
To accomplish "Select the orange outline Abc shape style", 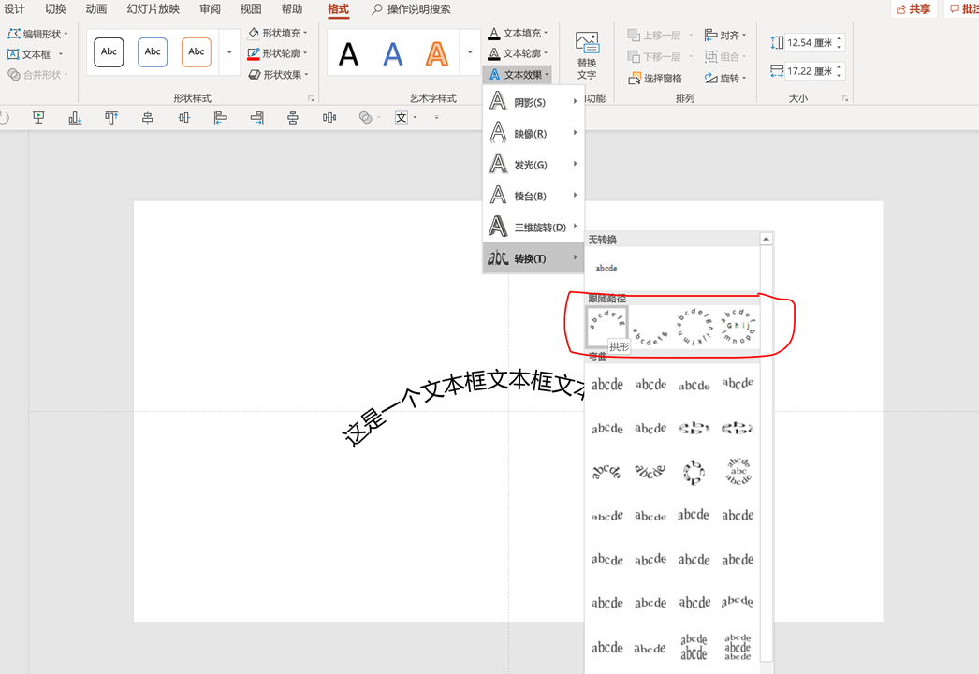I will pyautogui.click(x=196, y=51).
